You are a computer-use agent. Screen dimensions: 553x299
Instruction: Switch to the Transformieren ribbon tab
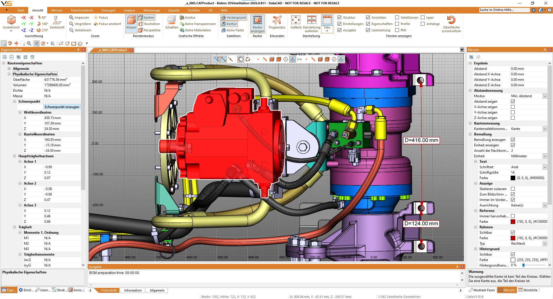(x=82, y=10)
